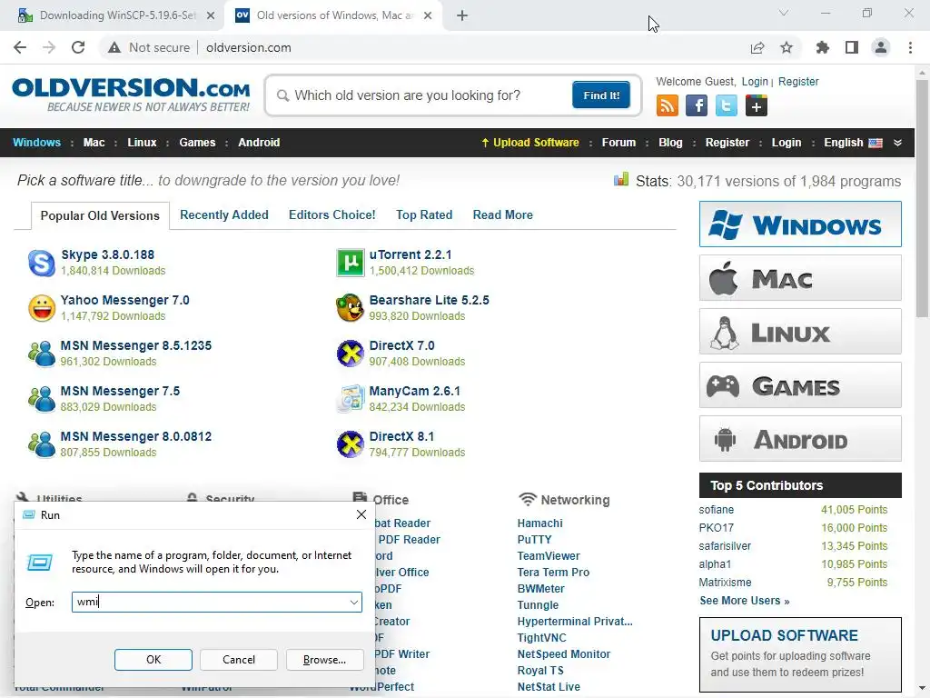Open the Linux nav menu item
Screen dimensions: 930x698
click(x=142, y=143)
